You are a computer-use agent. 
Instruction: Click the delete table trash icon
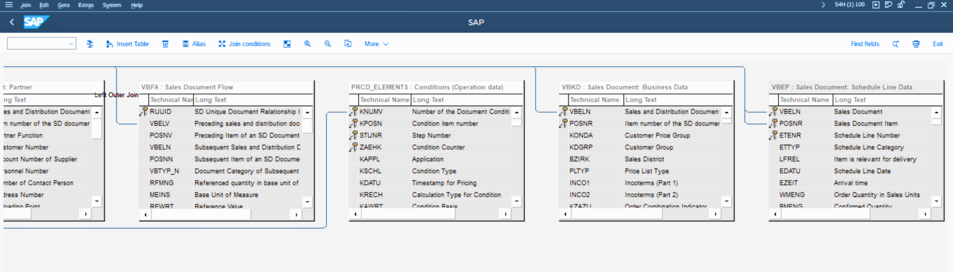point(165,44)
